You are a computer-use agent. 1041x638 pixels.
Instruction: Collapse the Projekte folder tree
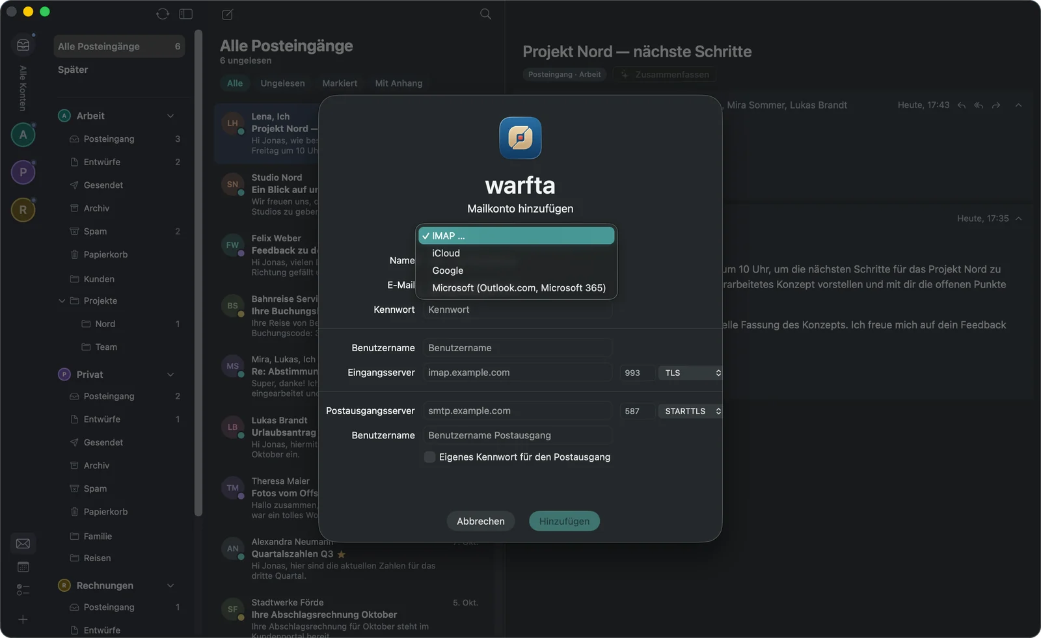point(62,301)
